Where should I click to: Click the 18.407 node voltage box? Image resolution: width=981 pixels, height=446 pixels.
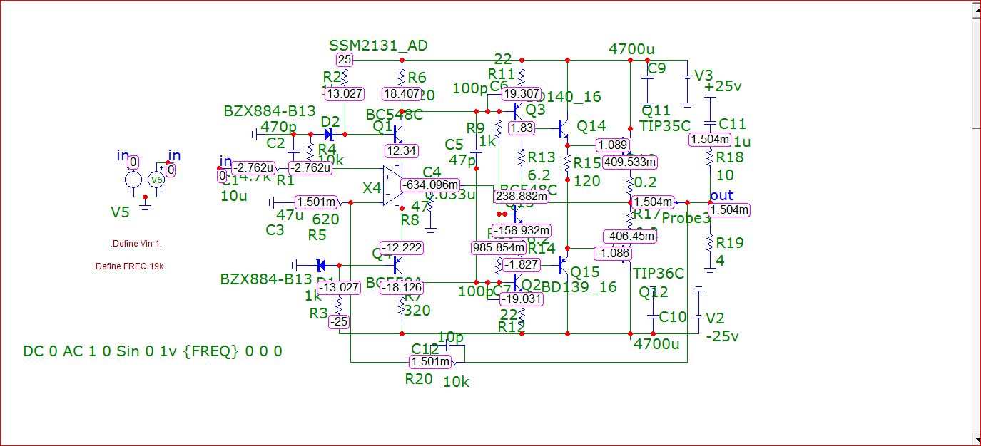click(x=402, y=93)
